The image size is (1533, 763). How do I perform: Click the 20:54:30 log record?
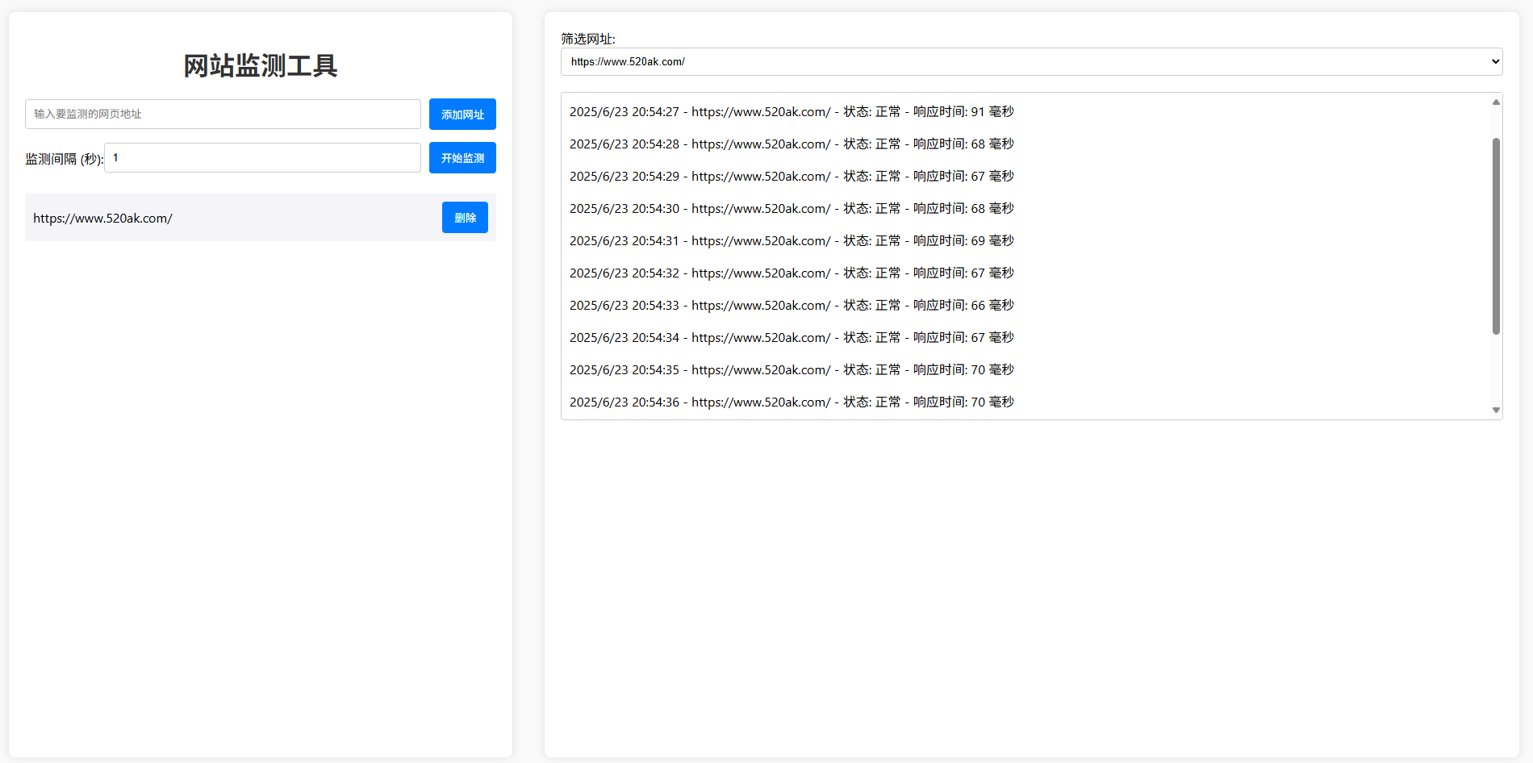(791, 209)
